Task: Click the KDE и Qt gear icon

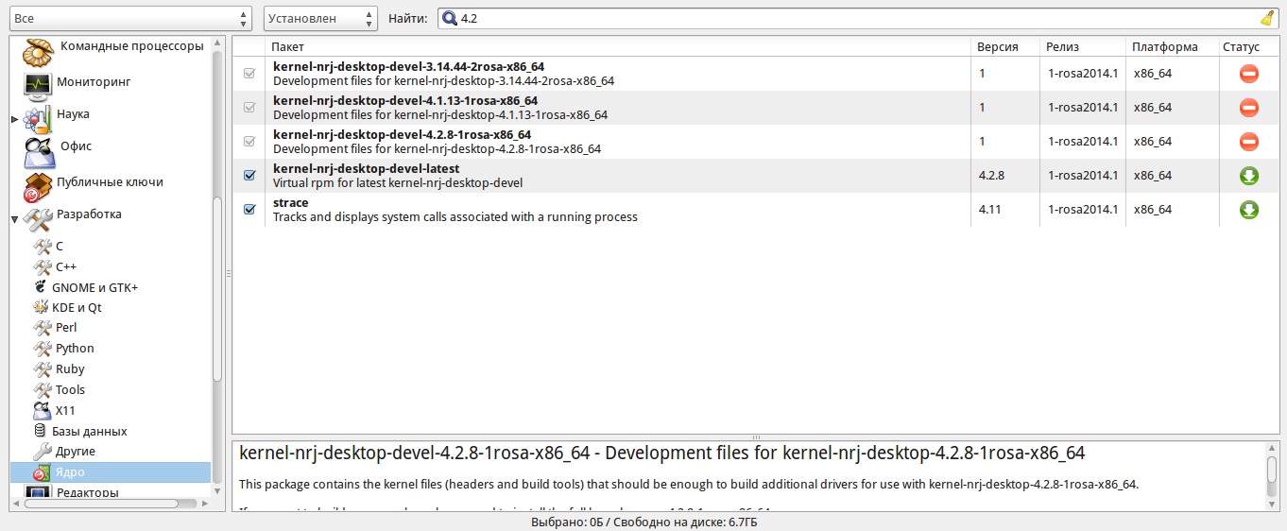Action: tap(41, 307)
